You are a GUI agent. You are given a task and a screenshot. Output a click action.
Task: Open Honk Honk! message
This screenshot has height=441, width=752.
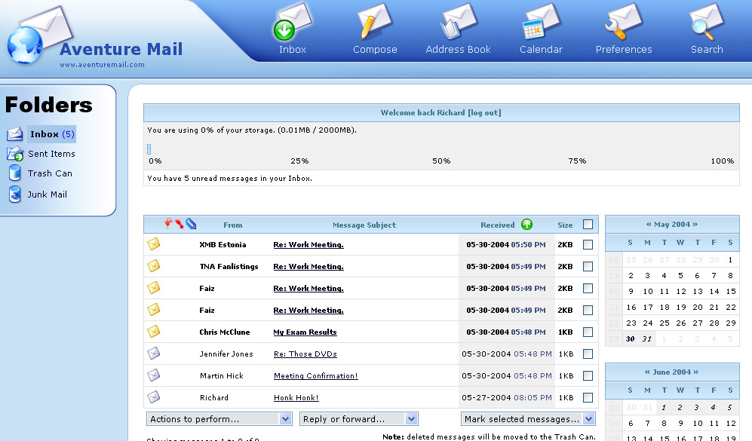pos(296,397)
